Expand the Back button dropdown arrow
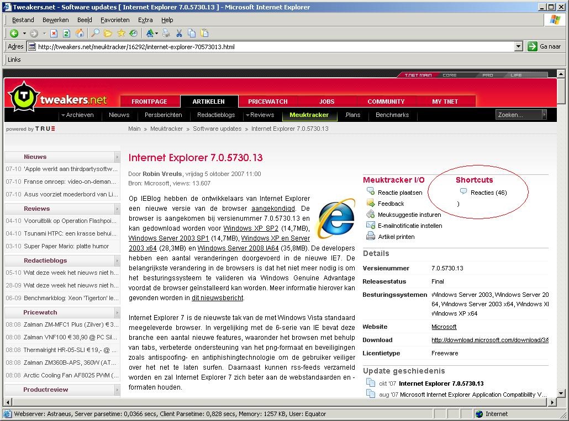Viewport: 569px width, 421px height. pos(24,33)
